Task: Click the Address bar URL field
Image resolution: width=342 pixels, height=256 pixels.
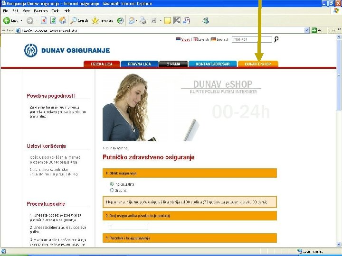Action: (162, 30)
